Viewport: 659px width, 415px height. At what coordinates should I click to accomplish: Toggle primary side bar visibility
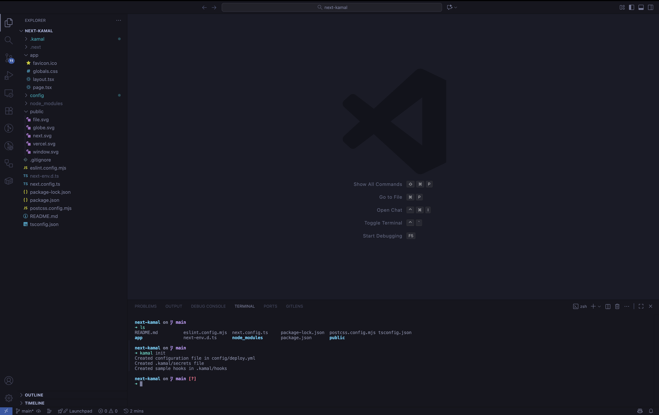[x=631, y=7]
